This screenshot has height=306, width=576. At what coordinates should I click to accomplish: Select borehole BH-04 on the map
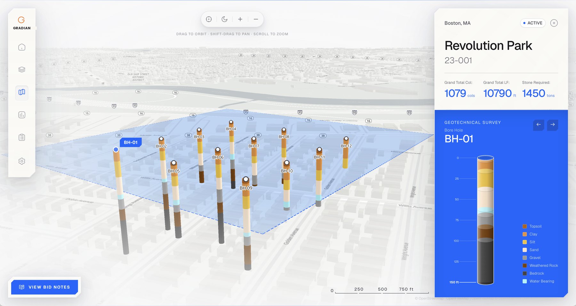coord(231,122)
